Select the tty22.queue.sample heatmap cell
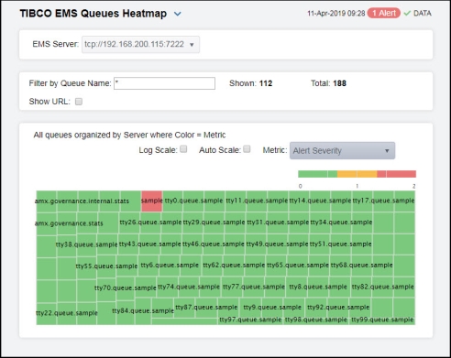451x358 pixels. (x=67, y=313)
